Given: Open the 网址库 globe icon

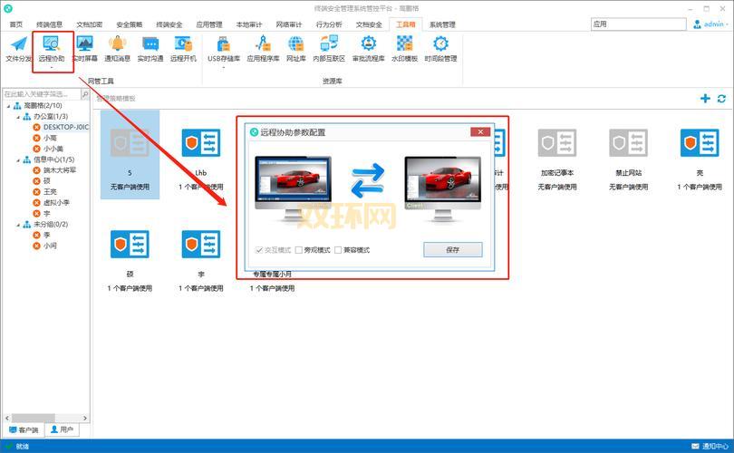Looking at the screenshot, I should coord(296,47).
